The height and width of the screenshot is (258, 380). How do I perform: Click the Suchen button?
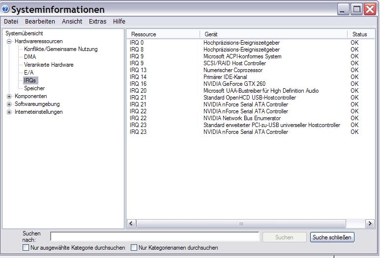click(x=284, y=237)
